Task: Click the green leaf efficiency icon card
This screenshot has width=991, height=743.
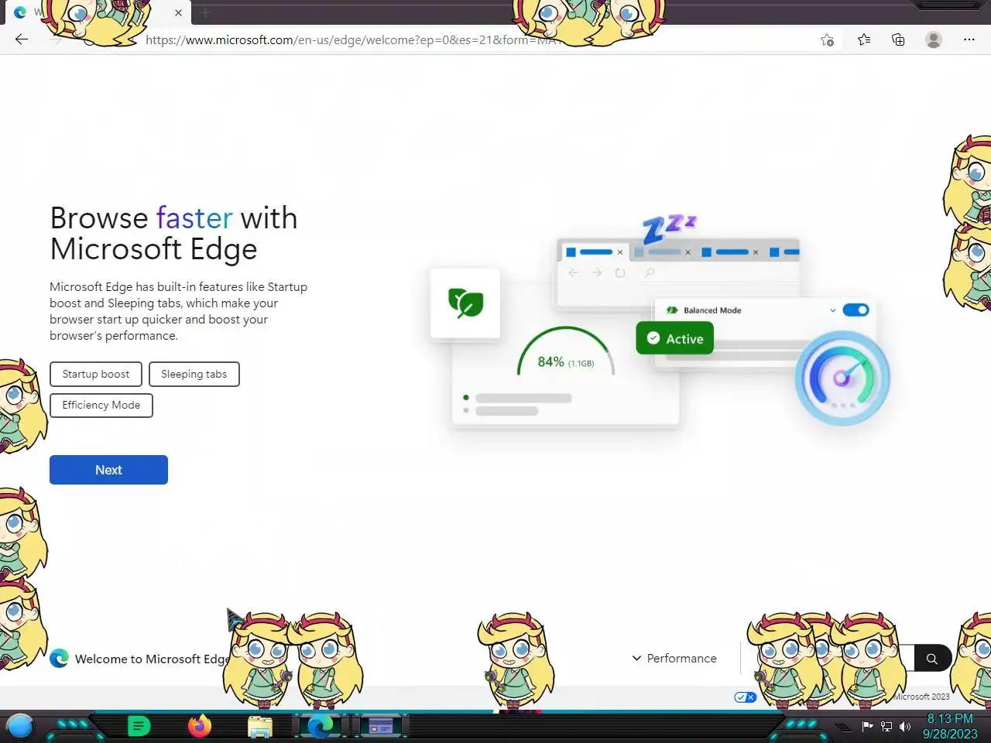Action: [x=465, y=303]
